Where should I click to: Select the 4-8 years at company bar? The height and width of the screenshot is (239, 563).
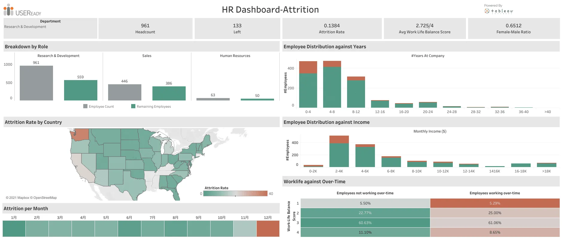pos(332,84)
